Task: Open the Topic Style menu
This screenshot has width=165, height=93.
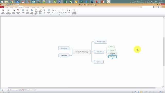Action: [x=27, y=11]
